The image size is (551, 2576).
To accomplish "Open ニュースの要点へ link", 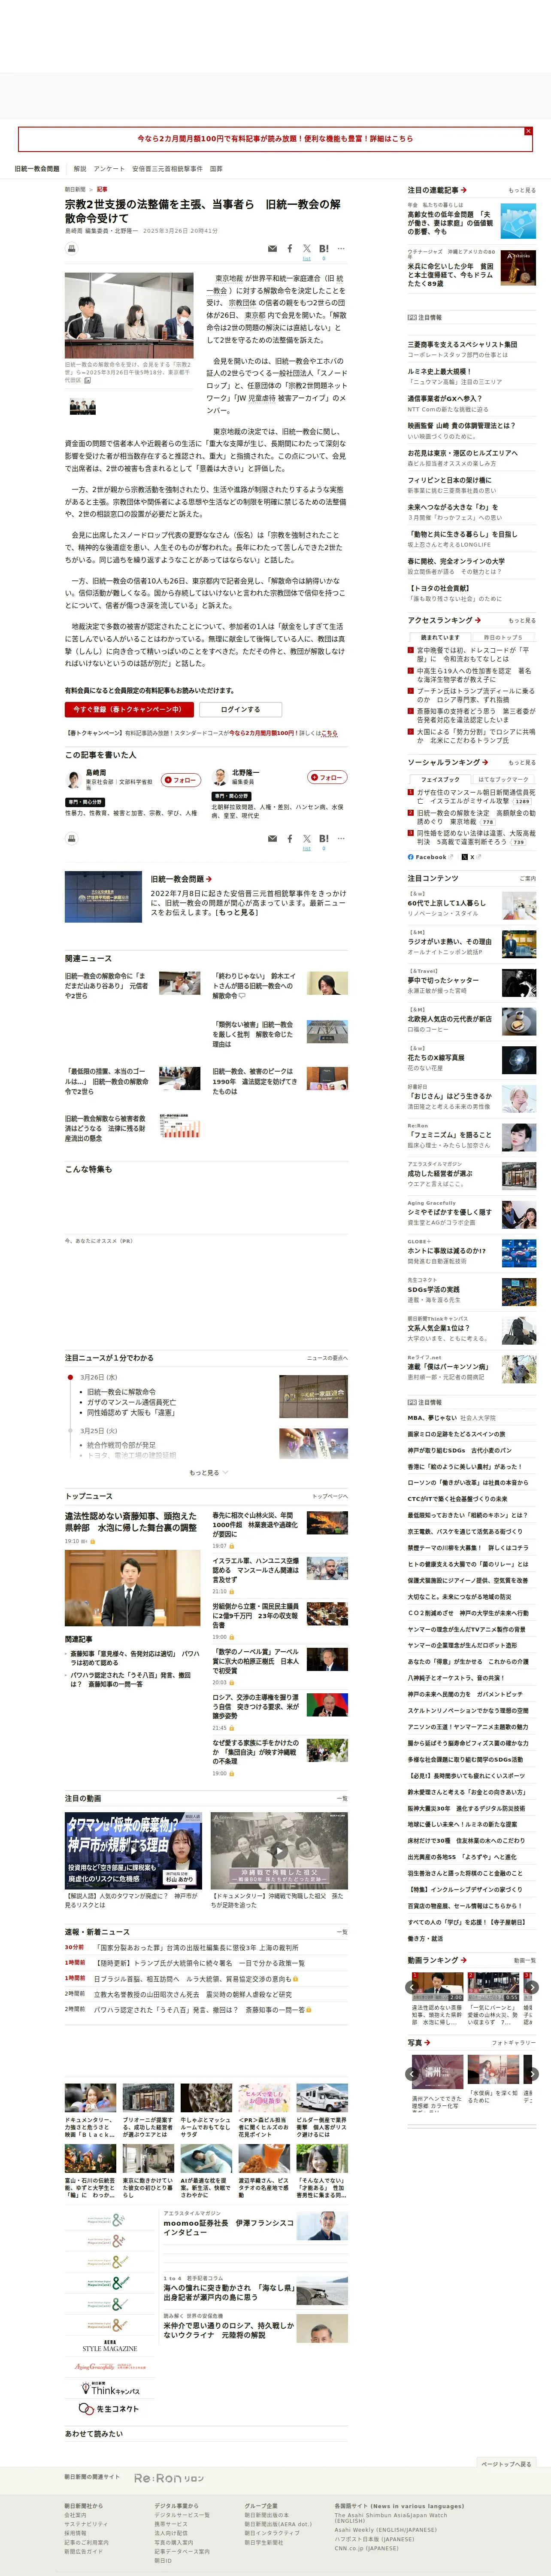I will (327, 1358).
